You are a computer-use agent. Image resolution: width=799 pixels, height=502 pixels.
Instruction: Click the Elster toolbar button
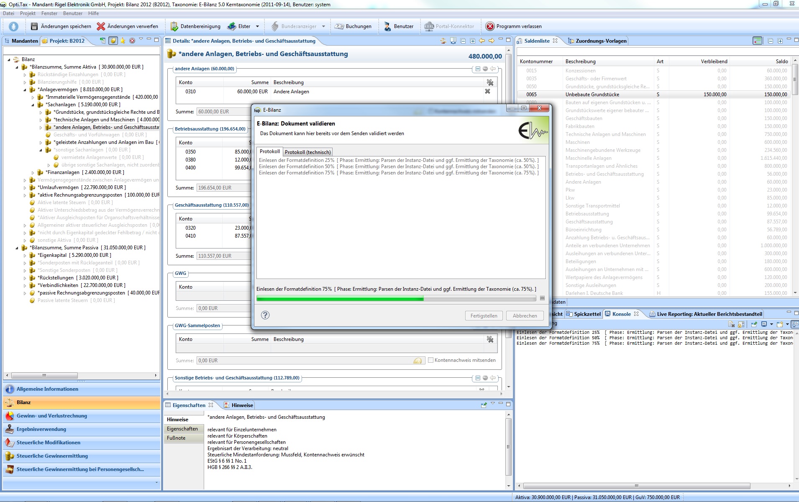239,26
